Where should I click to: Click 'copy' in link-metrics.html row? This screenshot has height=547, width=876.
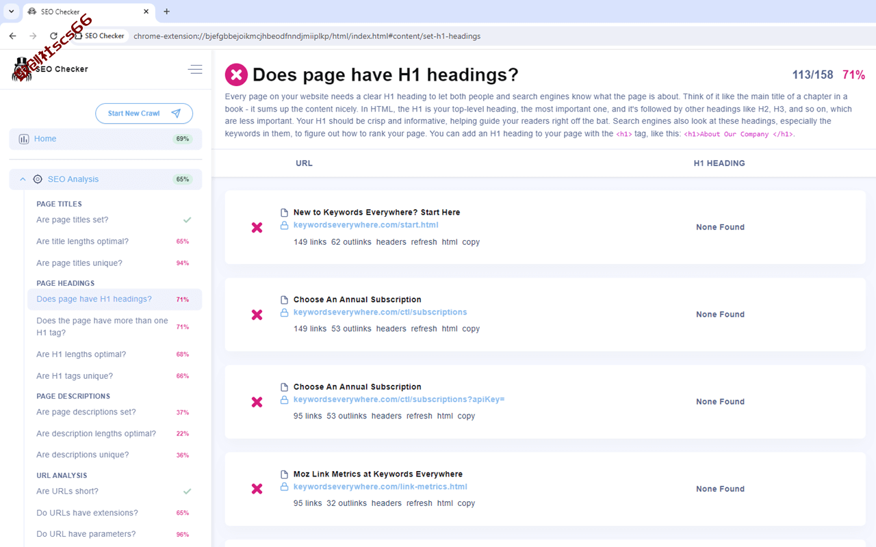click(x=466, y=503)
